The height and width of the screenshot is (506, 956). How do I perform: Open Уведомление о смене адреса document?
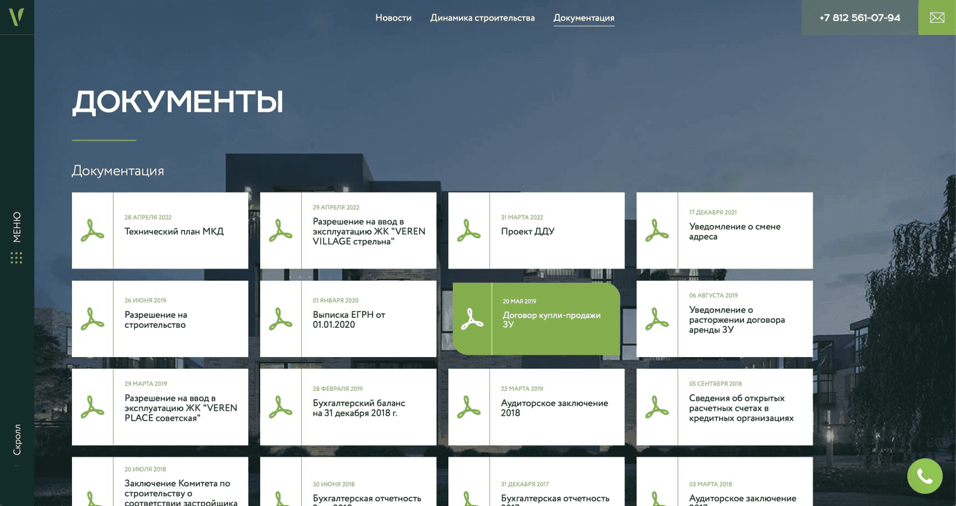coord(735,231)
